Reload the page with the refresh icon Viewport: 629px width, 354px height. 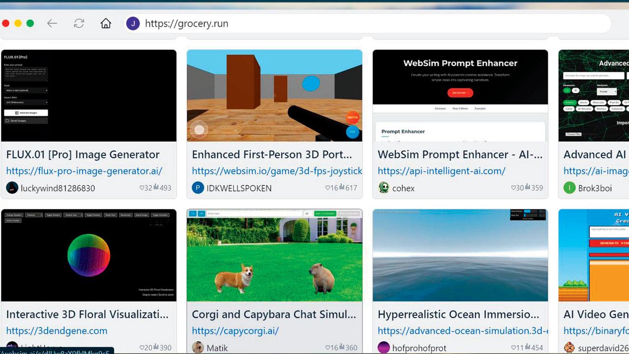pyautogui.click(x=79, y=24)
